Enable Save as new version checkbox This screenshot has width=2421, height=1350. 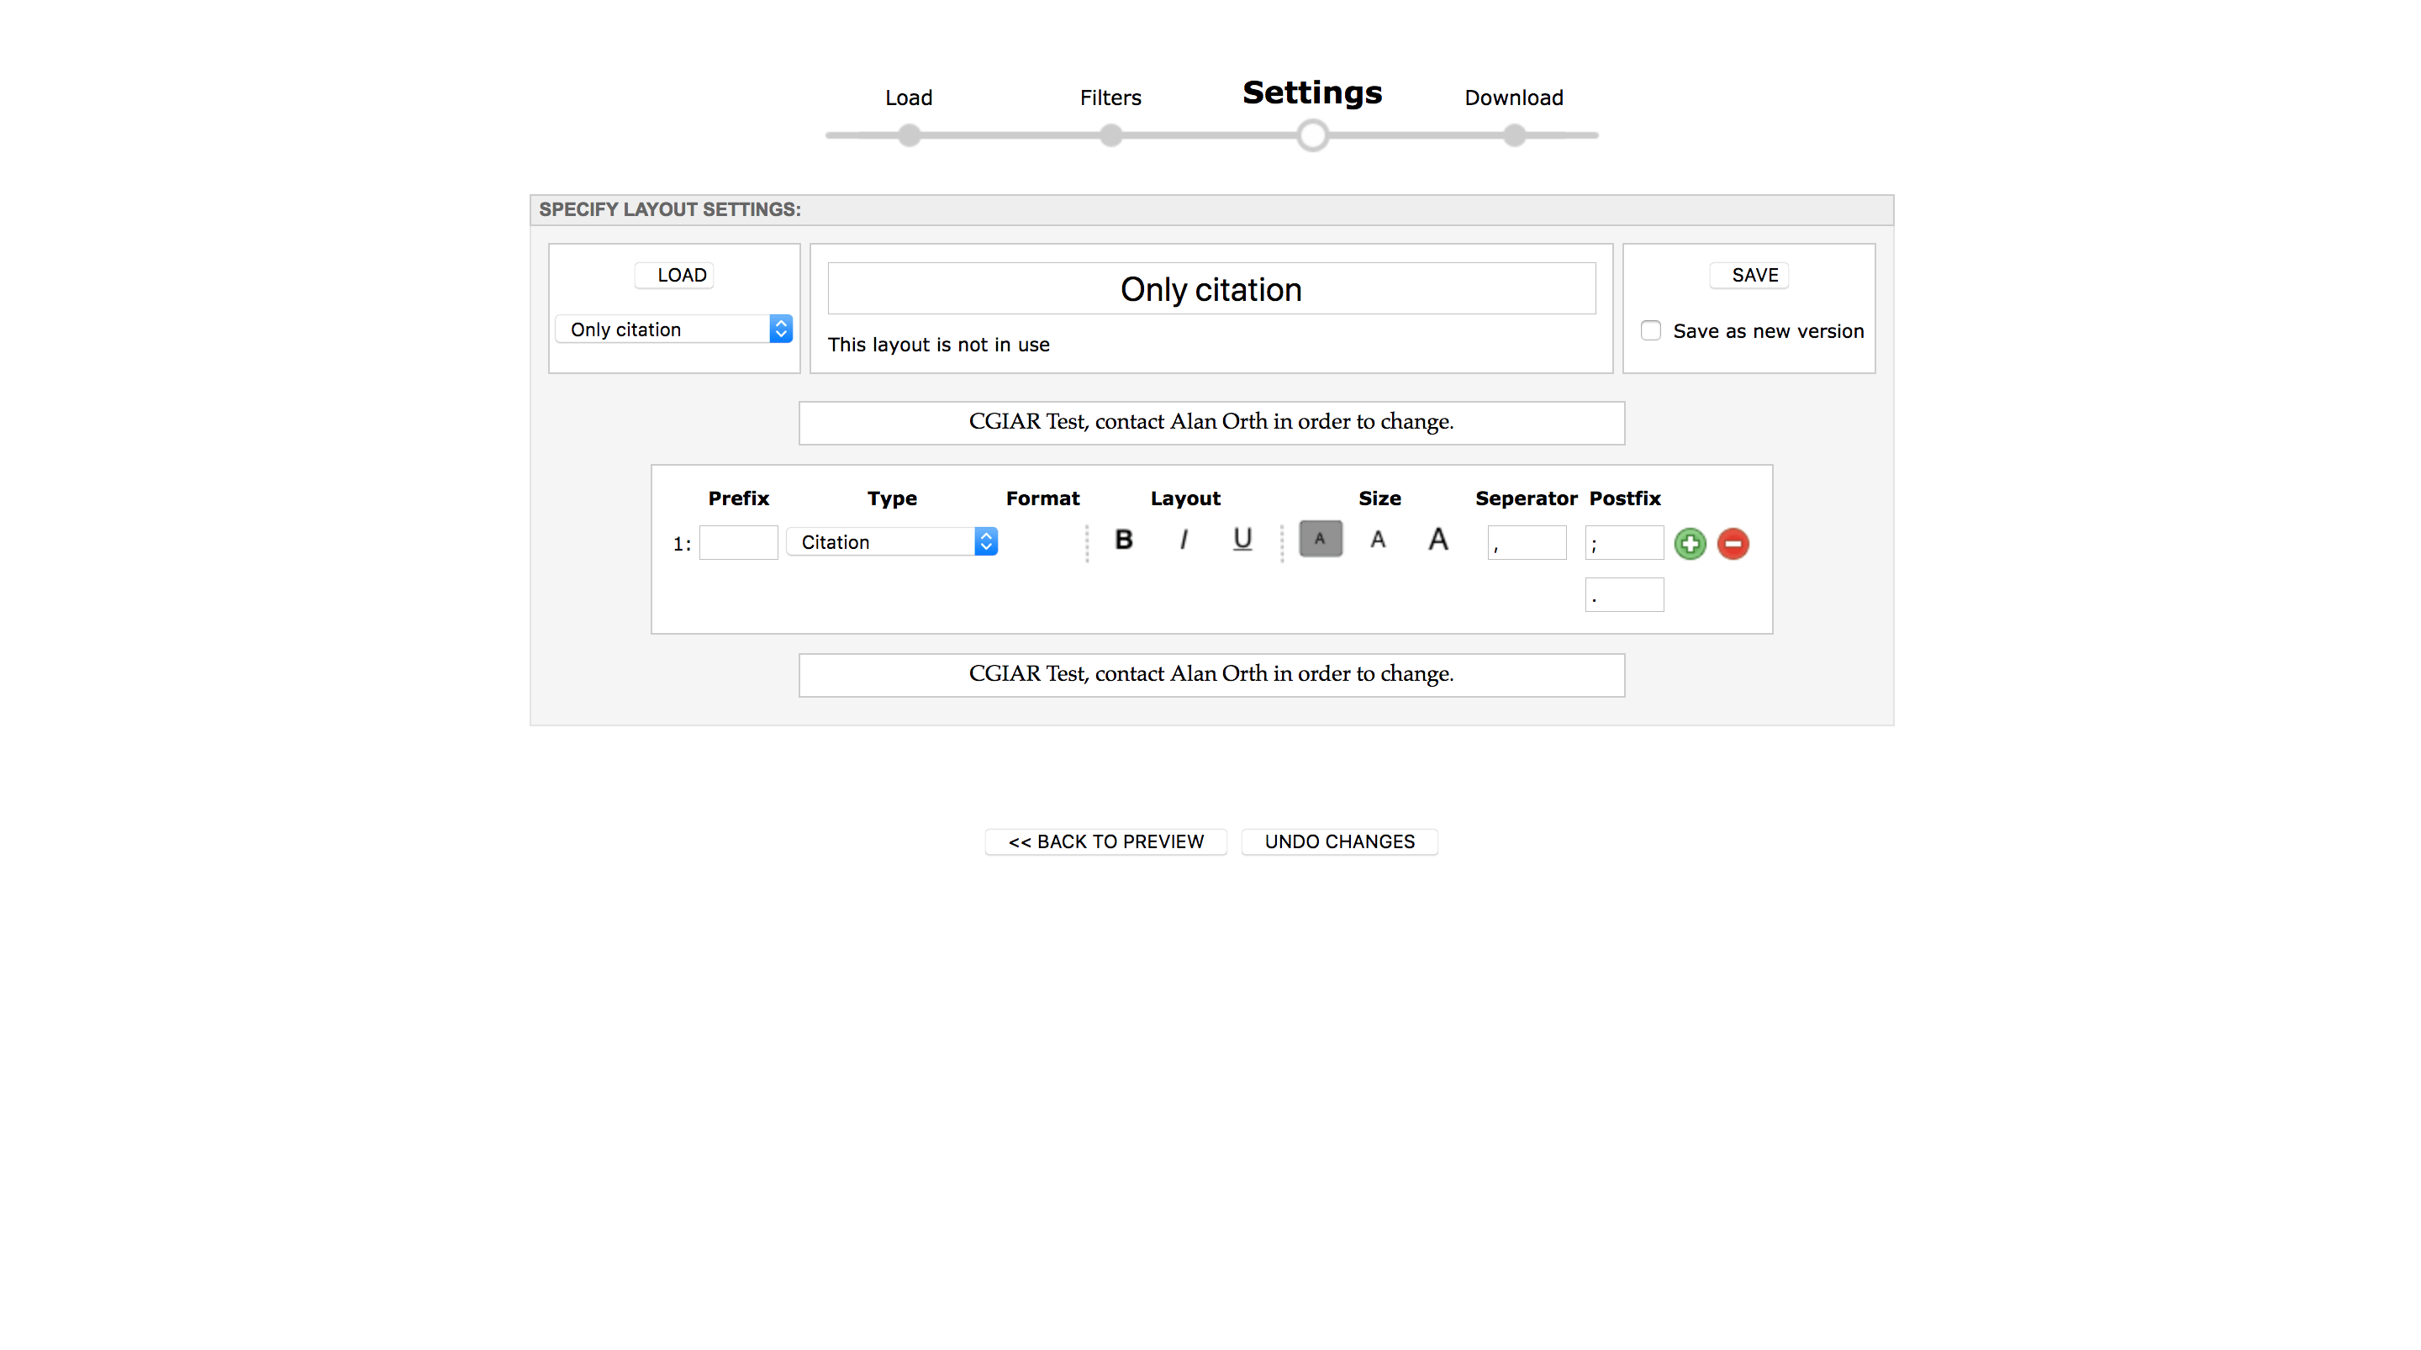point(1652,331)
